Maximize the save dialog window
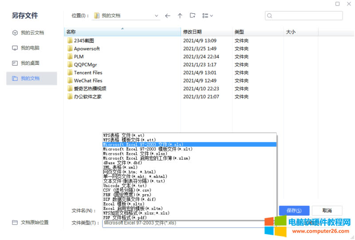Viewport: 355px width, 240px height. coord(337,4)
